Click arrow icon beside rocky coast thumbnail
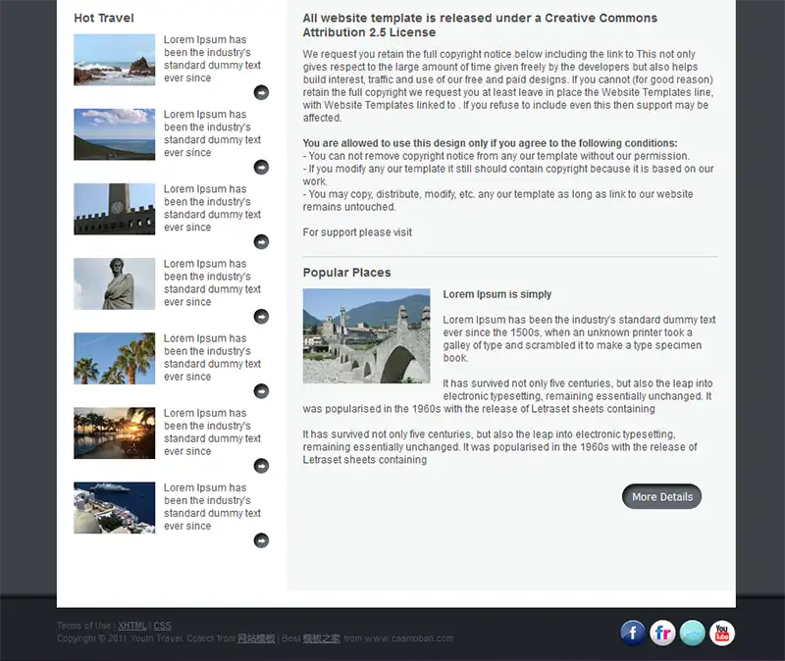Image resolution: width=785 pixels, height=661 pixels. tap(261, 92)
